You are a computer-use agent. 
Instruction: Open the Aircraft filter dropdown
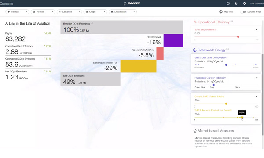click(17, 12)
